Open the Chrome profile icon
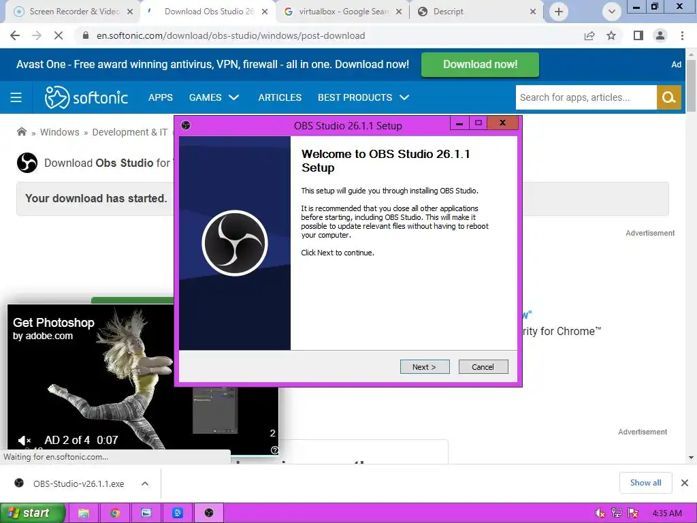 (660, 35)
